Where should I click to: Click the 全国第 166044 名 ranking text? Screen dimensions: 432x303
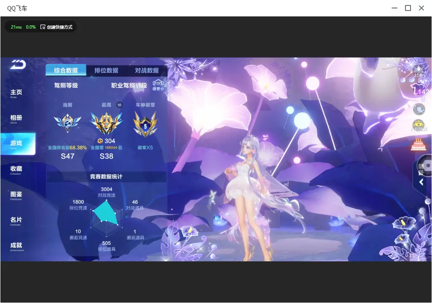[x=107, y=148]
